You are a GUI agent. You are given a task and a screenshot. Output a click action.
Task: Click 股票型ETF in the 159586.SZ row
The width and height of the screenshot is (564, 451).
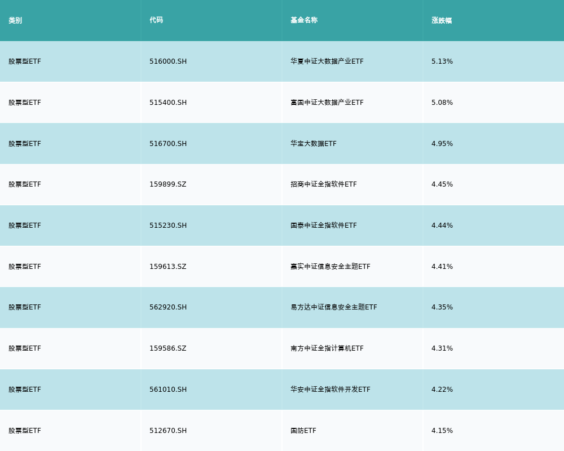point(25,348)
